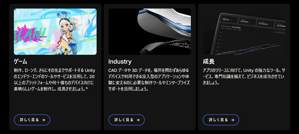Click the revenue dashboard image in 成長 card
This screenshot has width=299, height=134.
pyautogui.click(x=244, y=32)
